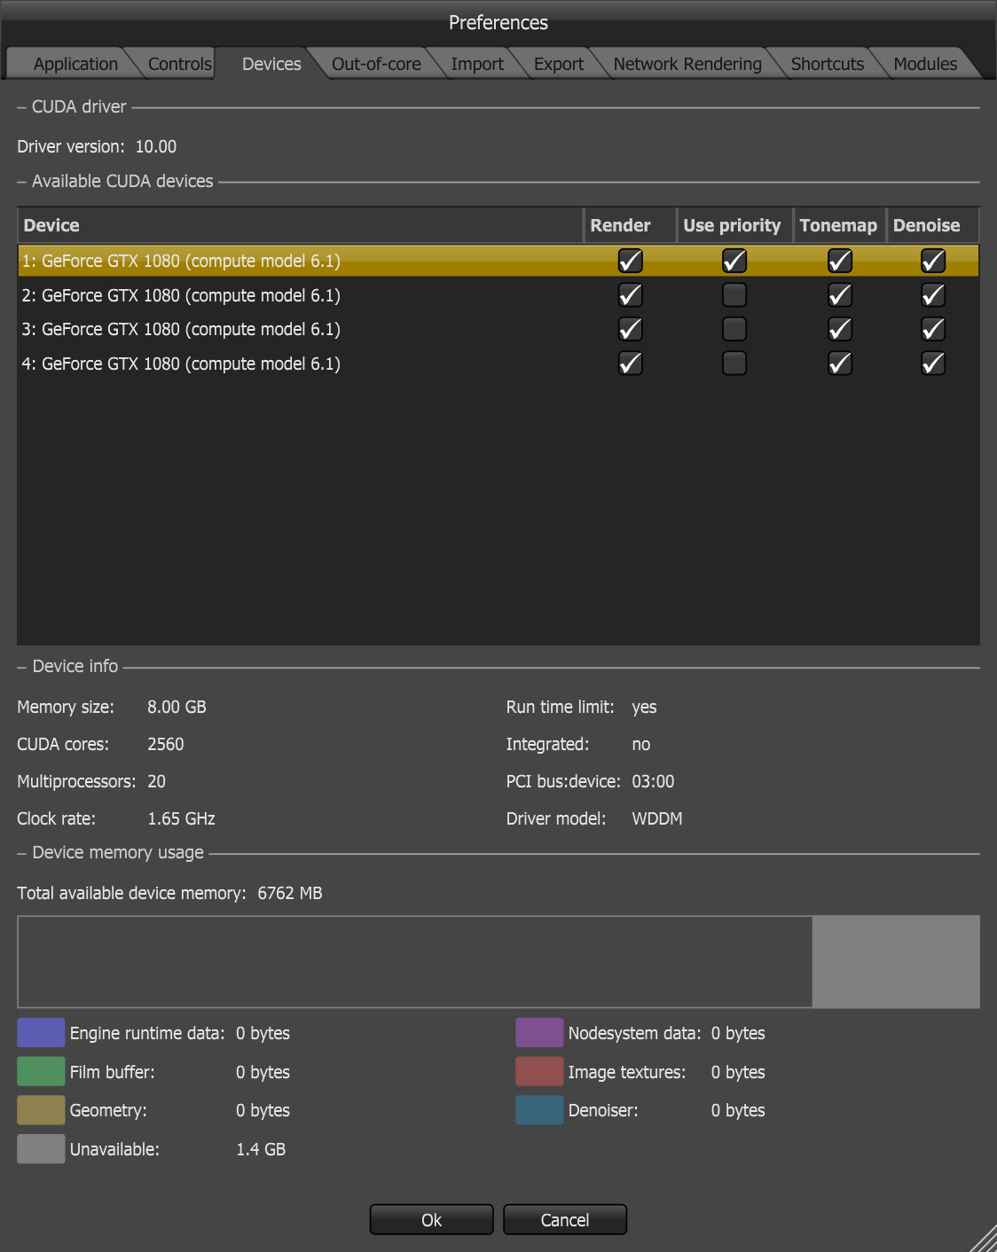Click the Ok button
997x1252 pixels.
431,1220
